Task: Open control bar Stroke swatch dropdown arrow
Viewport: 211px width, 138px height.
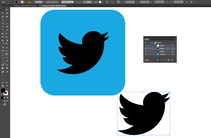Action: (24, 2)
